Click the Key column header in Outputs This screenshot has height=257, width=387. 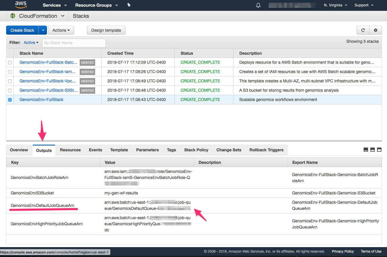[x=15, y=162]
